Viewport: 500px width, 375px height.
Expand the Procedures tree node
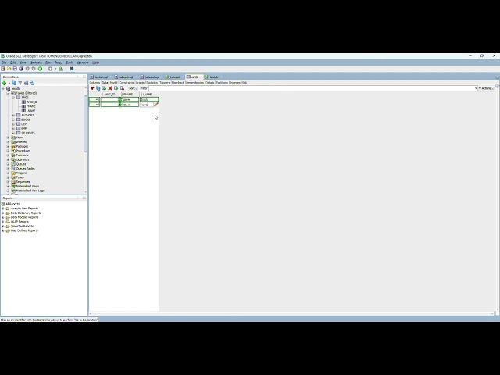9,151
